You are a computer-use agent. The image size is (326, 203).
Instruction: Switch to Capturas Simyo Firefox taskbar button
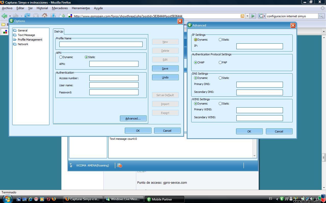click(x=83, y=199)
